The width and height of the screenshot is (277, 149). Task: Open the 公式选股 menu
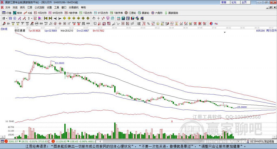click(x=39, y=7)
